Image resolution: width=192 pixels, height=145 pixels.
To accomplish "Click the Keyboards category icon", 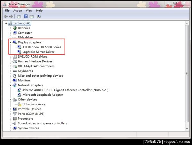I will [x=15, y=71].
